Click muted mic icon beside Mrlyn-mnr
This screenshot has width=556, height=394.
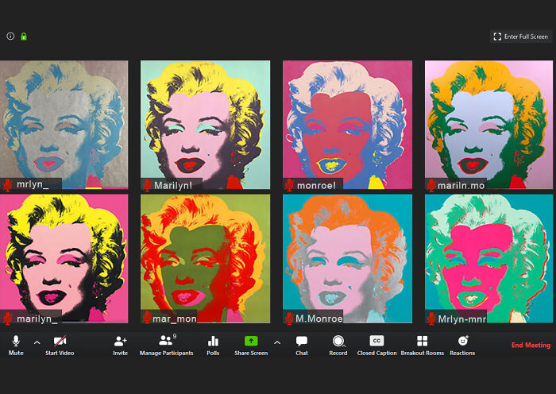(x=431, y=319)
